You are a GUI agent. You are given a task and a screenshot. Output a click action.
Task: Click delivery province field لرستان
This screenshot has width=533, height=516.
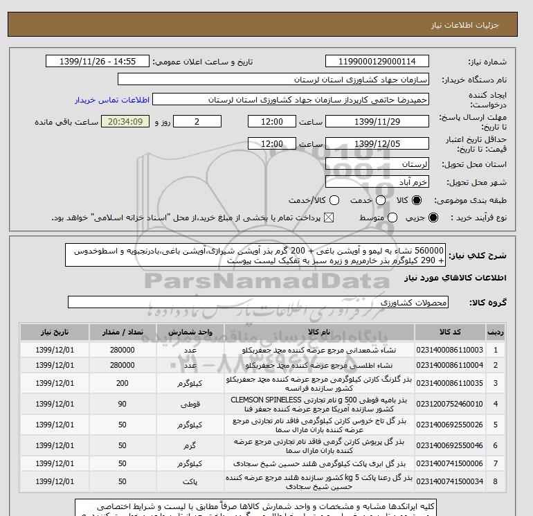click(377, 164)
